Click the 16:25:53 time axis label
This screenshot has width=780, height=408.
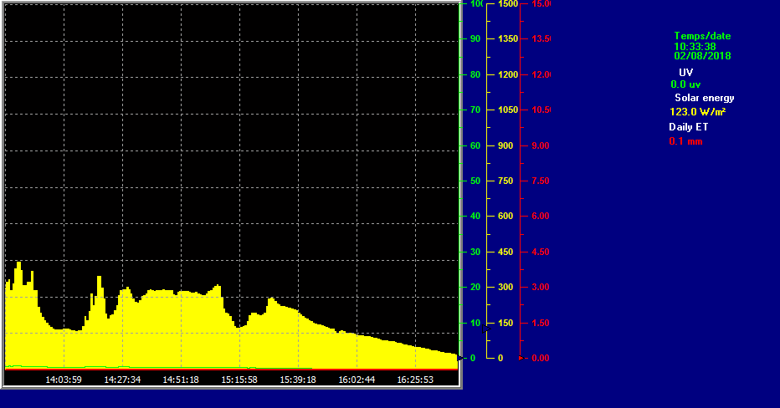415,380
